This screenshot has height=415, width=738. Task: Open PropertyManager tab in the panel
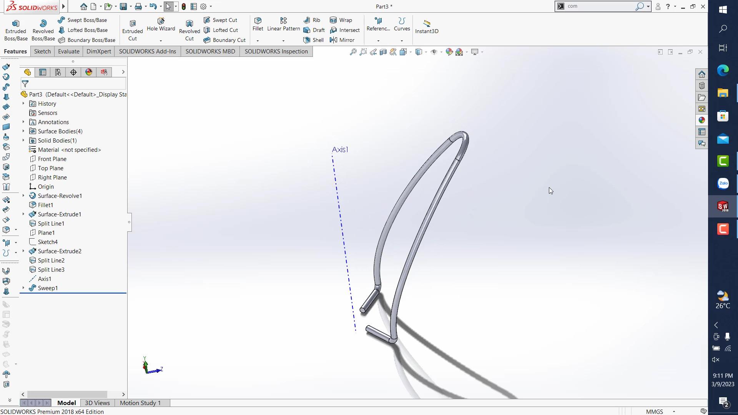pyautogui.click(x=43, y=72)
